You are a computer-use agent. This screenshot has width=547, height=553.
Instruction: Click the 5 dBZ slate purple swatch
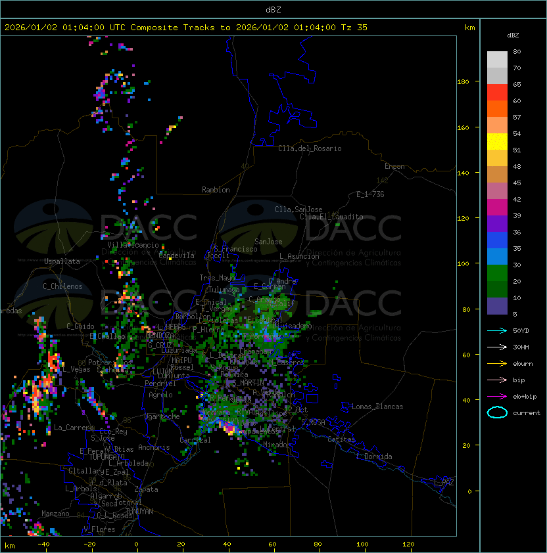(x=497, y=306)
